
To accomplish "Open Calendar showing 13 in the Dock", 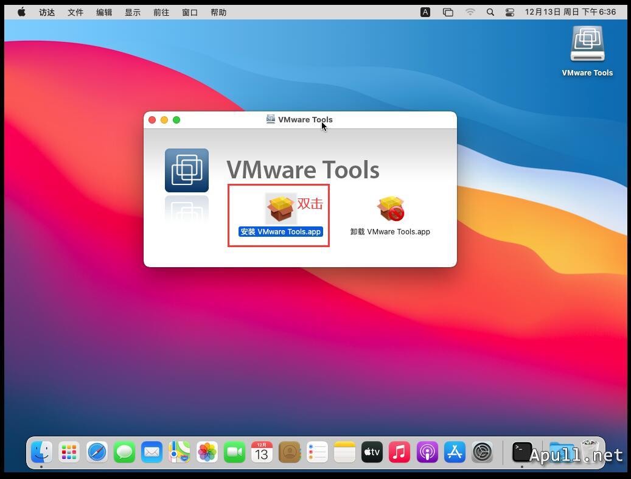I will coord(262,452).
